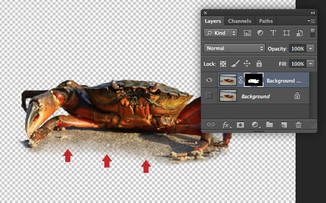Screen dimensions: 326x203
Task: Click the Add layer mask icon
Action: [x=240, y=125]
